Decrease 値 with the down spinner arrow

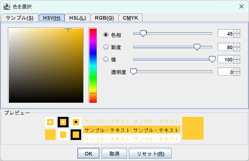tap(237, 61)
